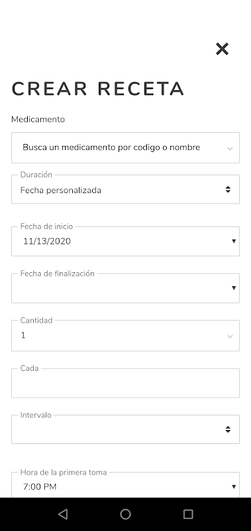This screenshot has height=531, width=251.
Task: Click the Cantidad value 1
Action: point(23,335)
